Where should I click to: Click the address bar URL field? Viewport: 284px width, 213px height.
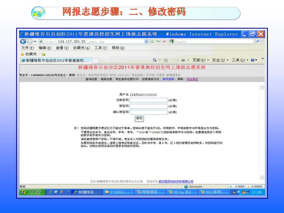coord(93,42)
